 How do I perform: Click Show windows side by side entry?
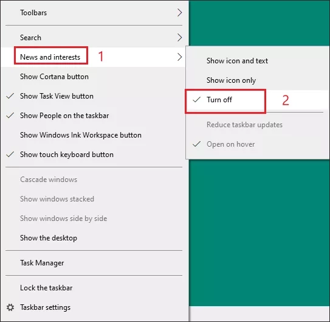(x=93, y=219)
